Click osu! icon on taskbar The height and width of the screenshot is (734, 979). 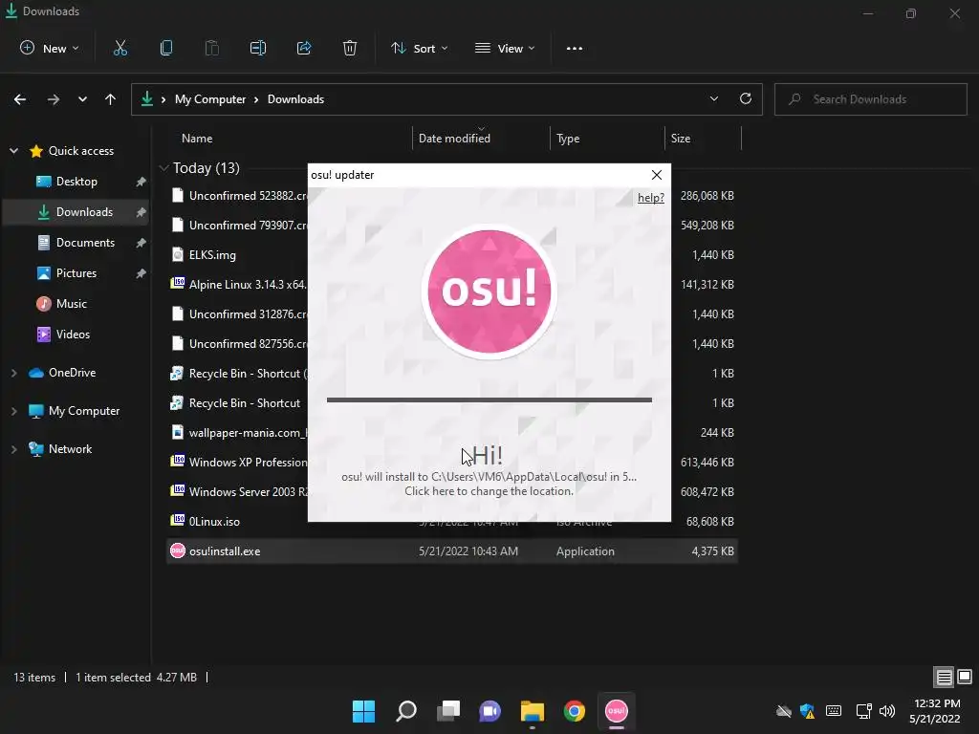tap(617, 711)
